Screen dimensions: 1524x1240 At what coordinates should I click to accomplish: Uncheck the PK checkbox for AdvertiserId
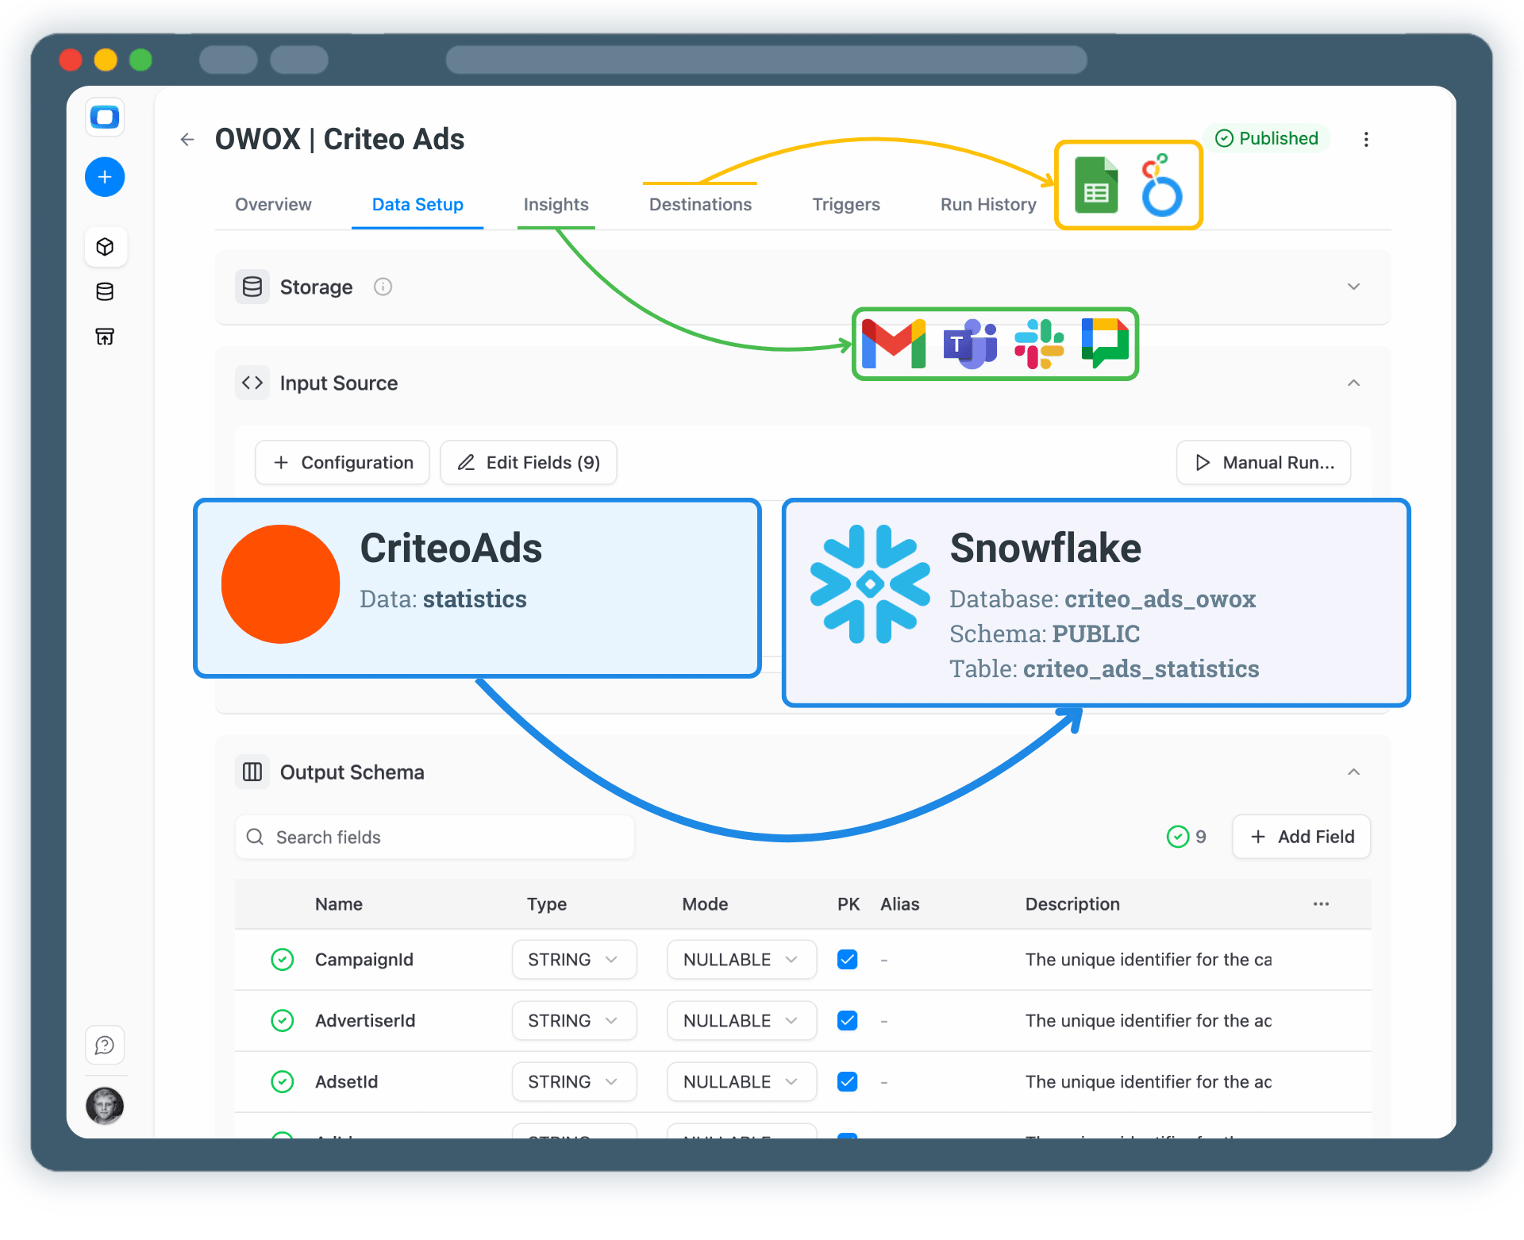coord(847,1020)
